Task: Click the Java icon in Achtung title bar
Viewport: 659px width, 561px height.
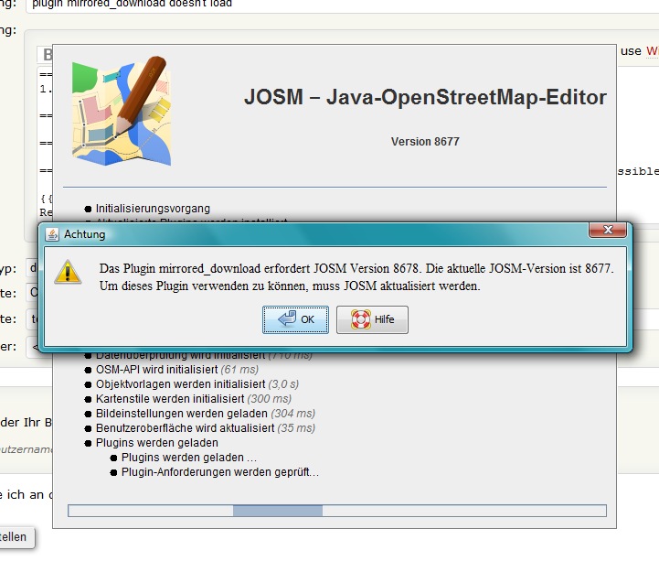Action: (x=52, y=234)
